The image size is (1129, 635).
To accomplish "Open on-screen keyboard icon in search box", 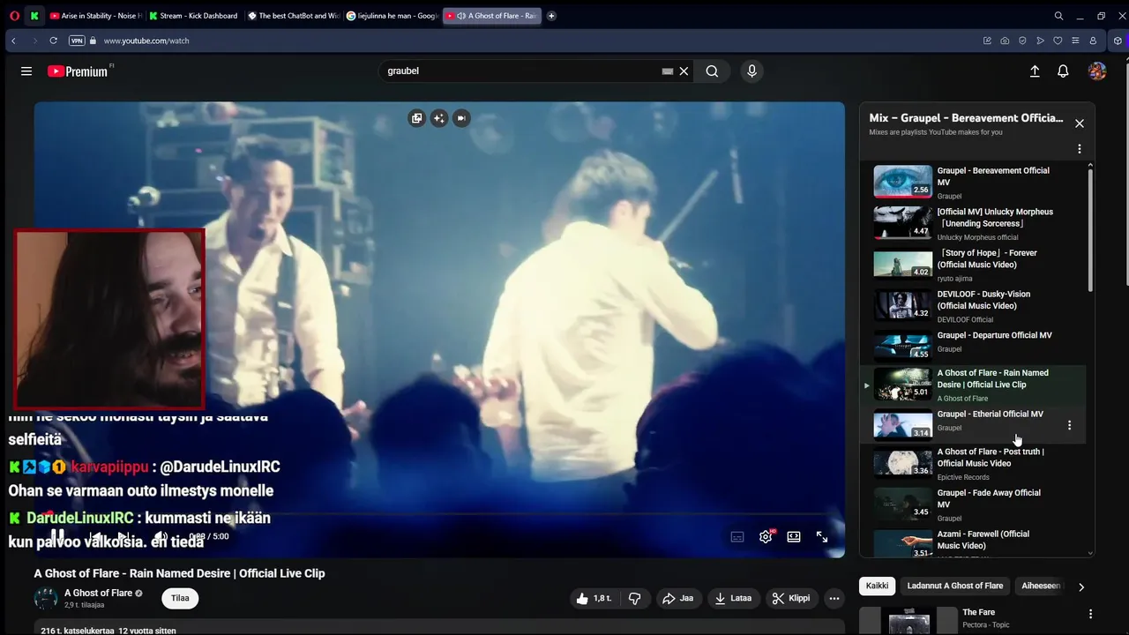I will coord(668,71).
